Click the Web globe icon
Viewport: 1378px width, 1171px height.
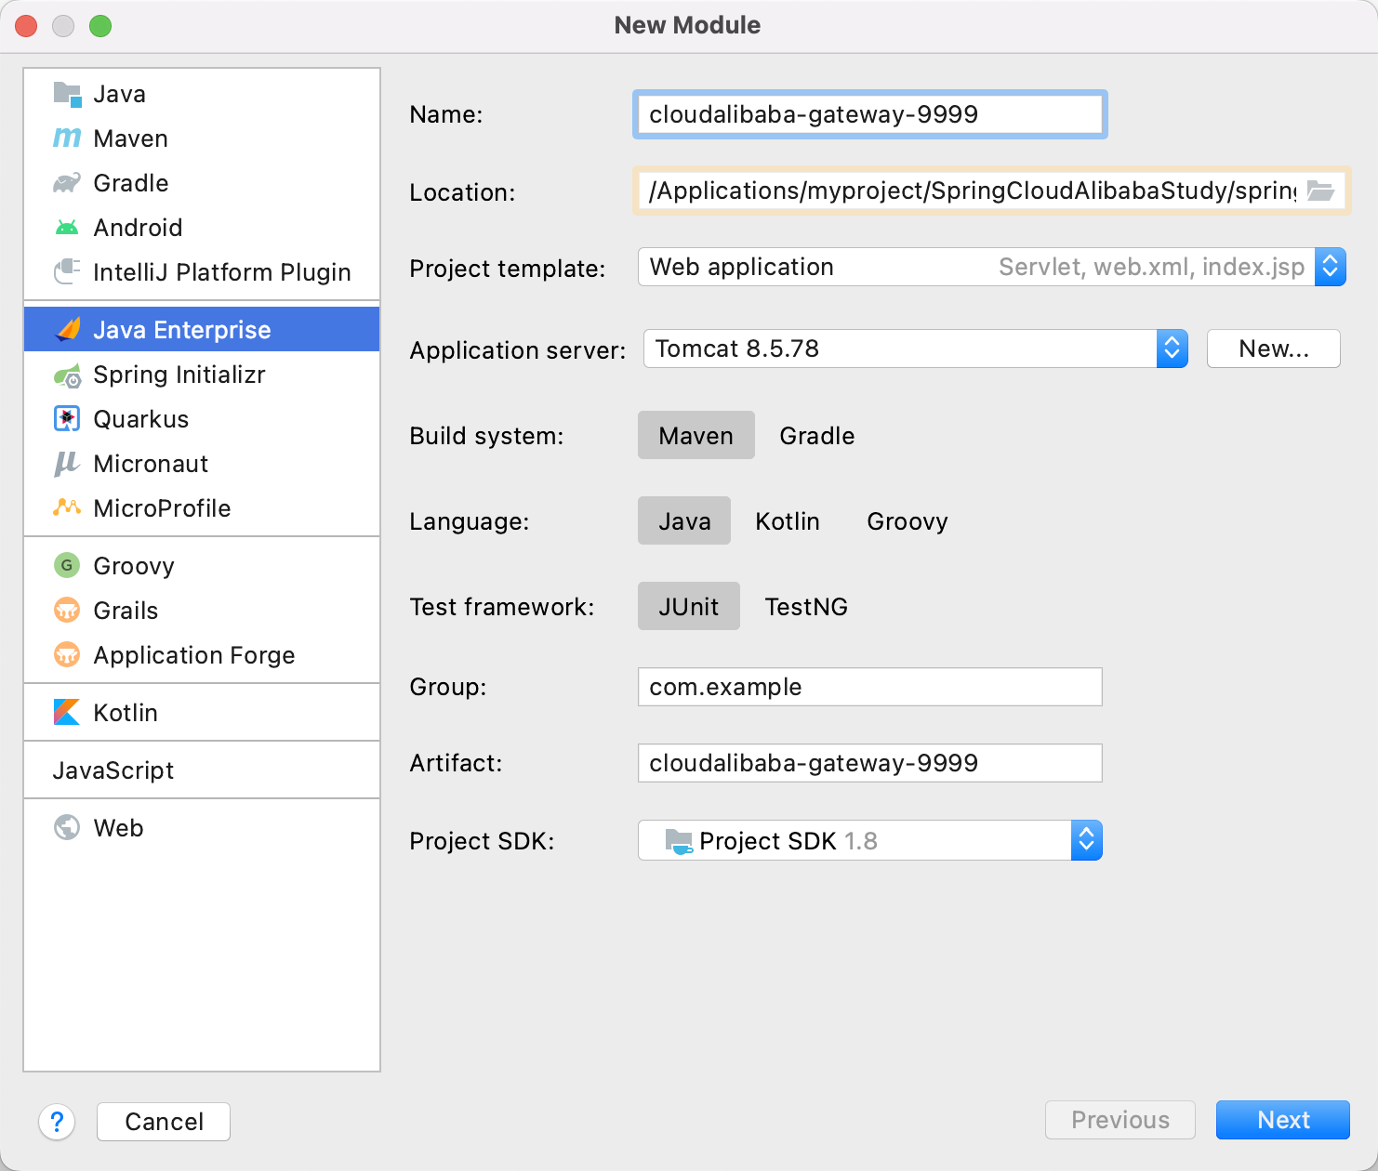67,828
